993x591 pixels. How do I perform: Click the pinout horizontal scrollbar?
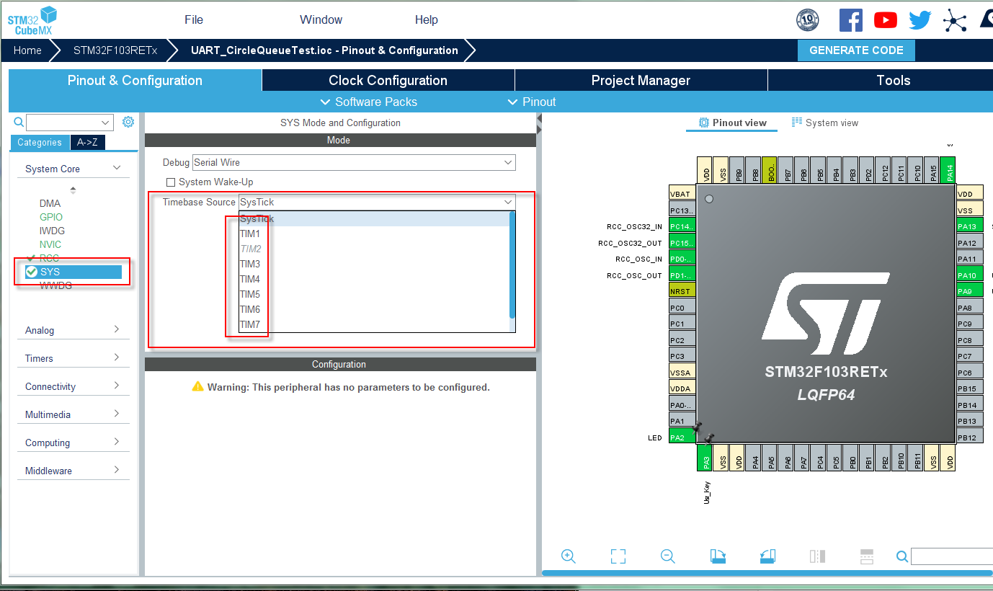pyautogui.click(x=767, y=573)
